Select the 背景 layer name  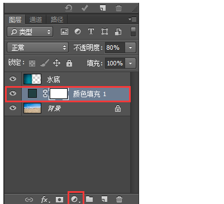coord(54,108)
